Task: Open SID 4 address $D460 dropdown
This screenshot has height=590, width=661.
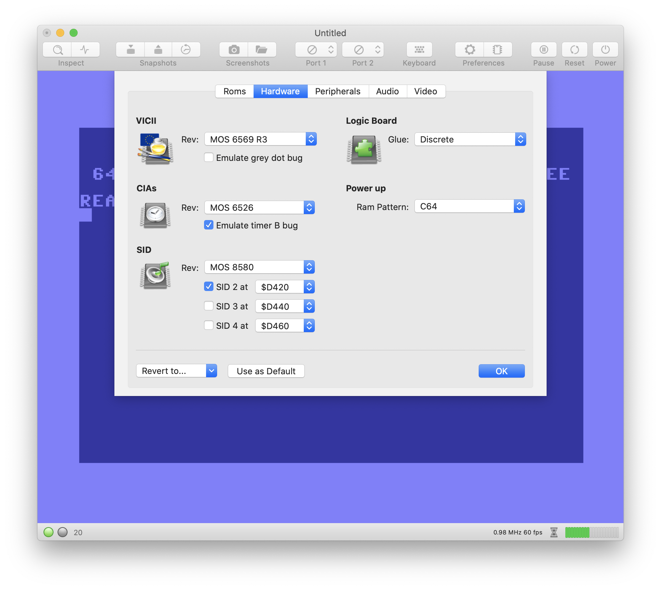Action: click(x=285, y=325)
